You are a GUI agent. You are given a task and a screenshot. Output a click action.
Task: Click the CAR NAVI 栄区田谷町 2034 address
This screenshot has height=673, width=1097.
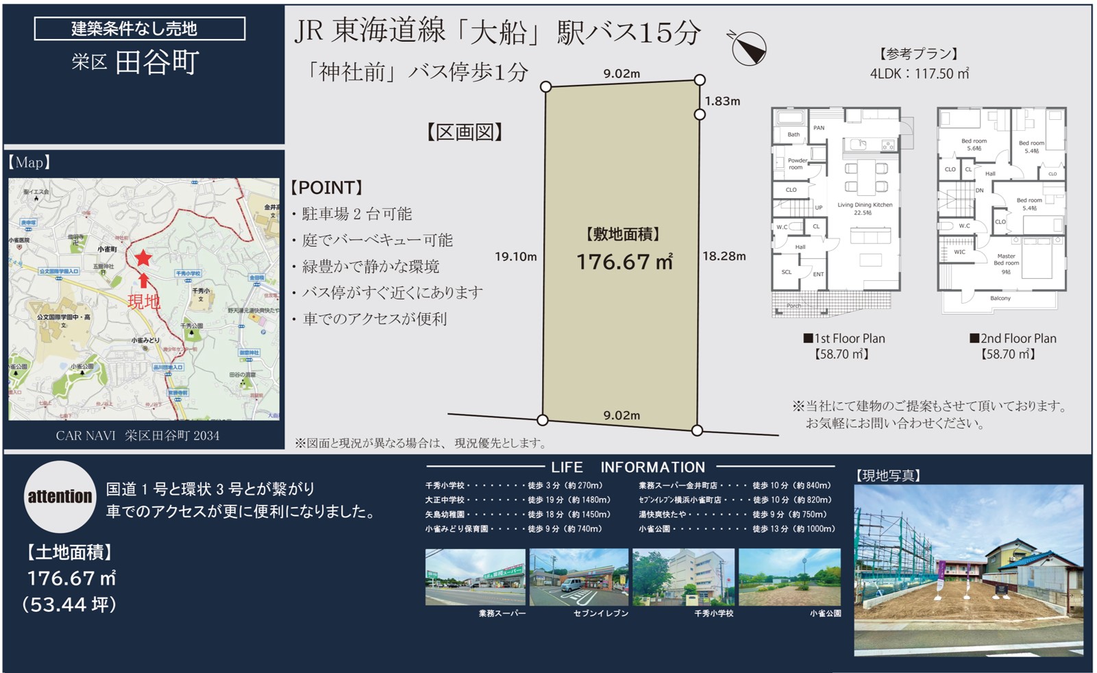pyautogui.click(x=138, y=436)
